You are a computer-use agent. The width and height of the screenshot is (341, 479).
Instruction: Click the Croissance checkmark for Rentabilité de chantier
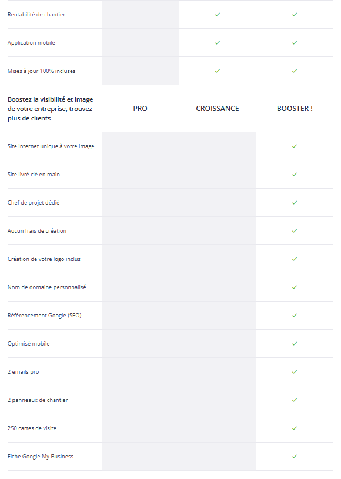(218, 14)
